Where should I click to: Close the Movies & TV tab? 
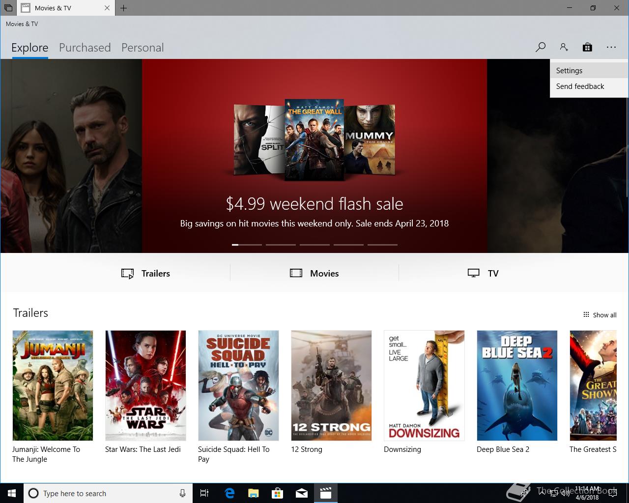(107, 8)
